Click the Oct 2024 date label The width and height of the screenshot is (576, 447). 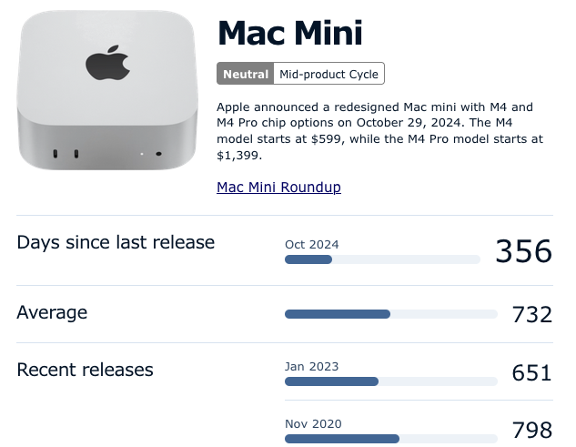pos(311,244)
